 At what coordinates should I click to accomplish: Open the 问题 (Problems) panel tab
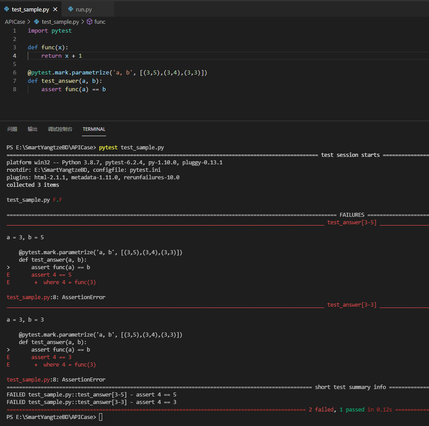12,129
